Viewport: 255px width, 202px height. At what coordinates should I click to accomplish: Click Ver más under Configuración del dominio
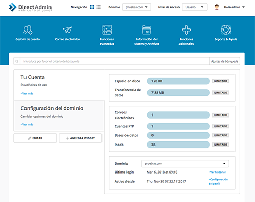(x=27, y=124)
